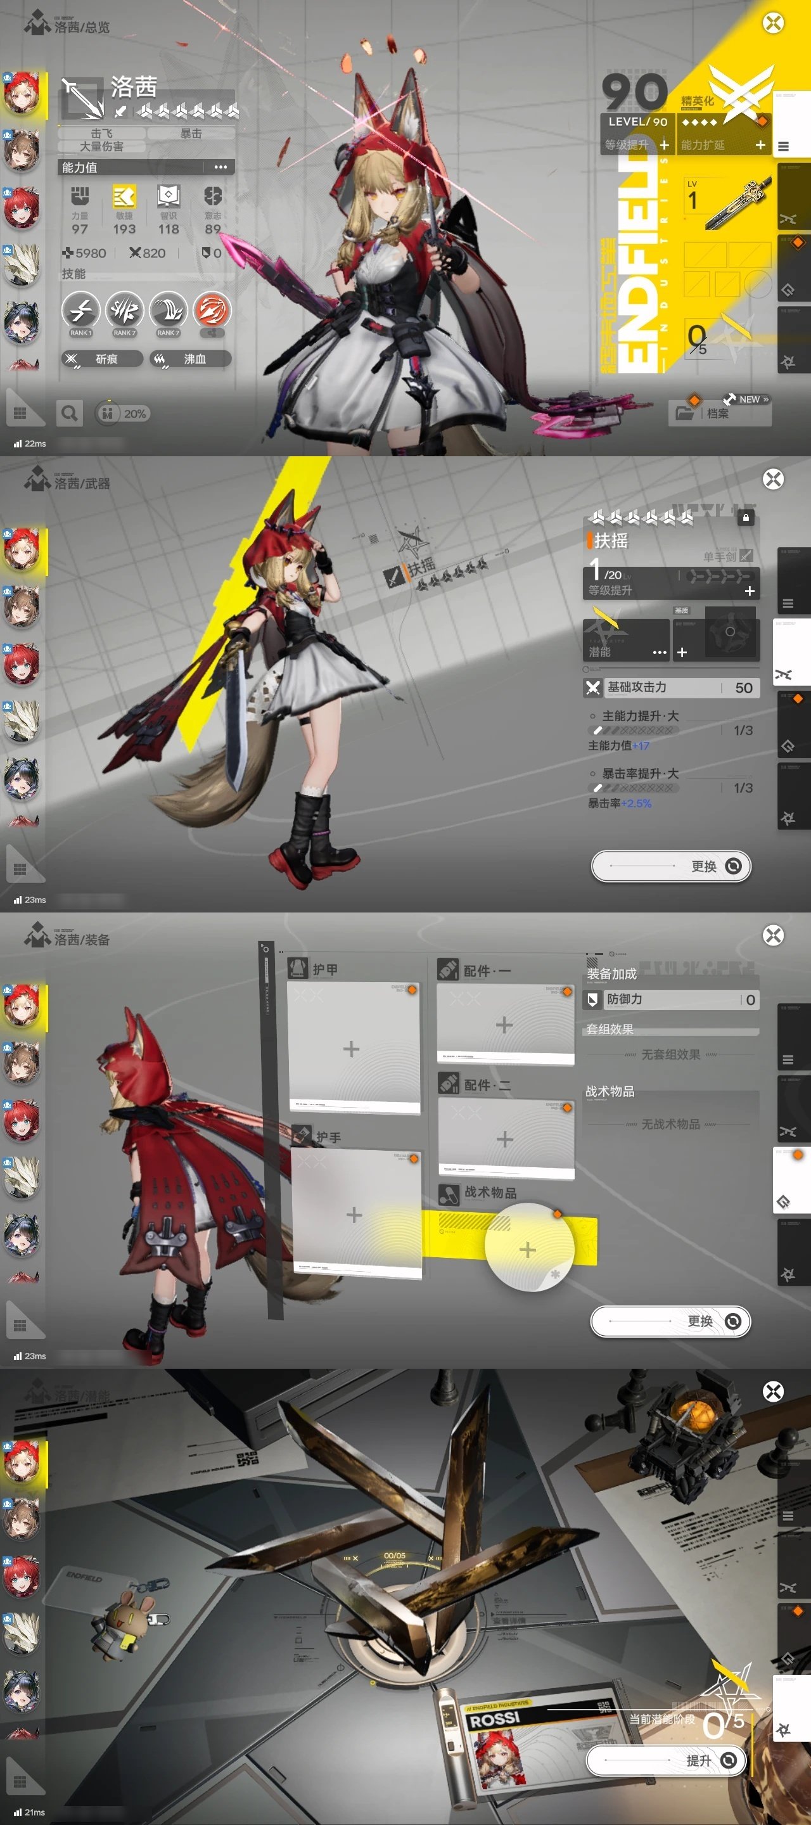811x1825 pixels.
Task: Click the 档案 folder icon
Action: click(x=684, y=413)
